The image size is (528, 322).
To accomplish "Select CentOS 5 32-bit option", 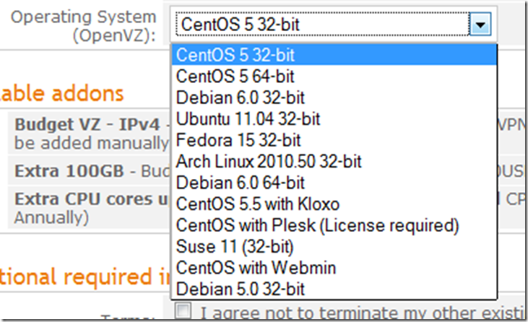I will 334,54.
